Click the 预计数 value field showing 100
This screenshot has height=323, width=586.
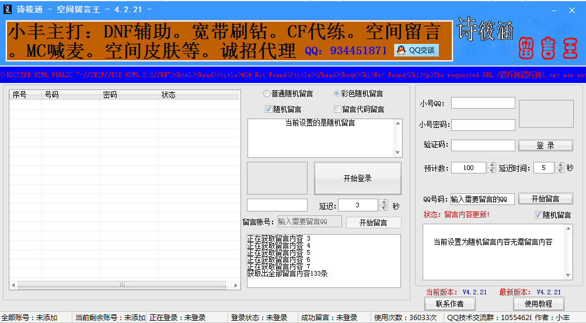pos(469,168)
